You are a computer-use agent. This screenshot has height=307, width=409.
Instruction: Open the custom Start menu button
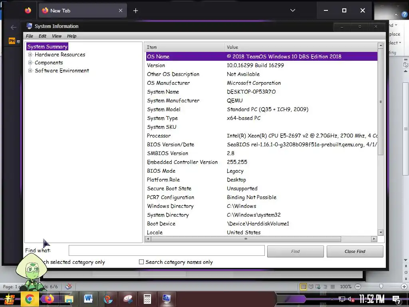click(x=10, y=299)
